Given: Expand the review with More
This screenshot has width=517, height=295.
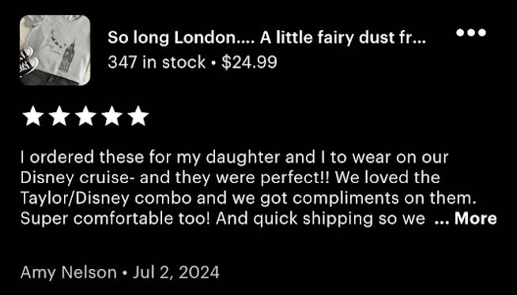Looking at the screenshot, I should (x=466, y=218).
